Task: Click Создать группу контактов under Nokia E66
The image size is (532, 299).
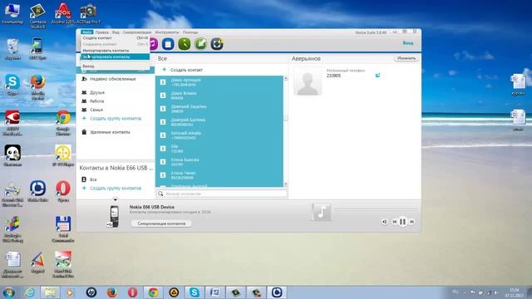Action: [116, 189]
